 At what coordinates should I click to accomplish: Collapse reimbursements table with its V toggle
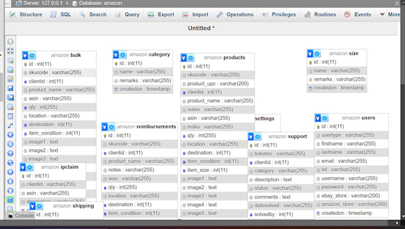(x=105, y=127)
